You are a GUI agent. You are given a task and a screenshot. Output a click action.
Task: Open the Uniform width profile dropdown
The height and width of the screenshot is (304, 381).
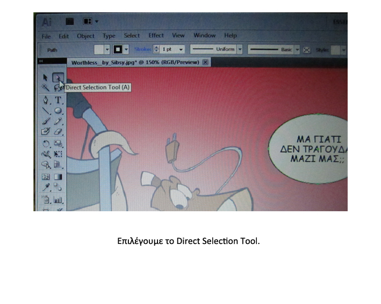[x=240, y=49]
